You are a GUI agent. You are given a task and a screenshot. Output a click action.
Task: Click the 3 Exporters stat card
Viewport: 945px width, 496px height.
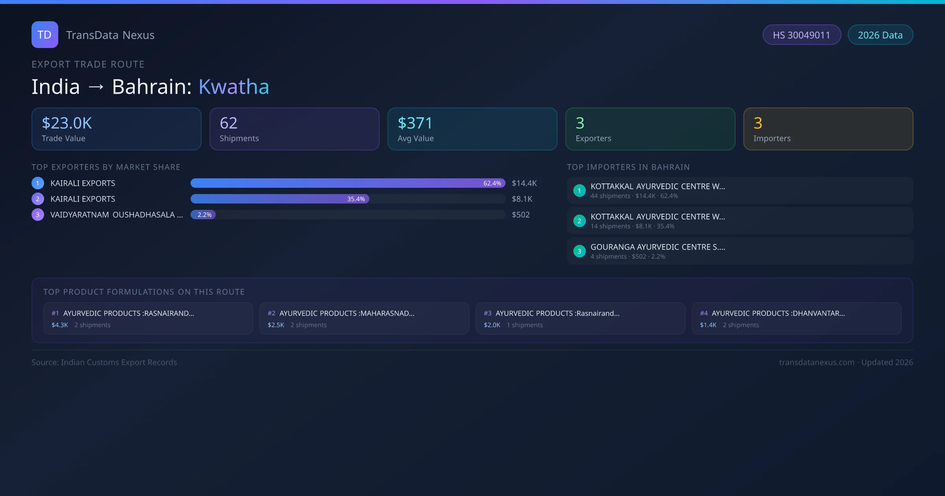[650, 129]
